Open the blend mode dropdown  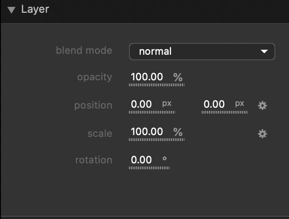[x=202, y=52]
